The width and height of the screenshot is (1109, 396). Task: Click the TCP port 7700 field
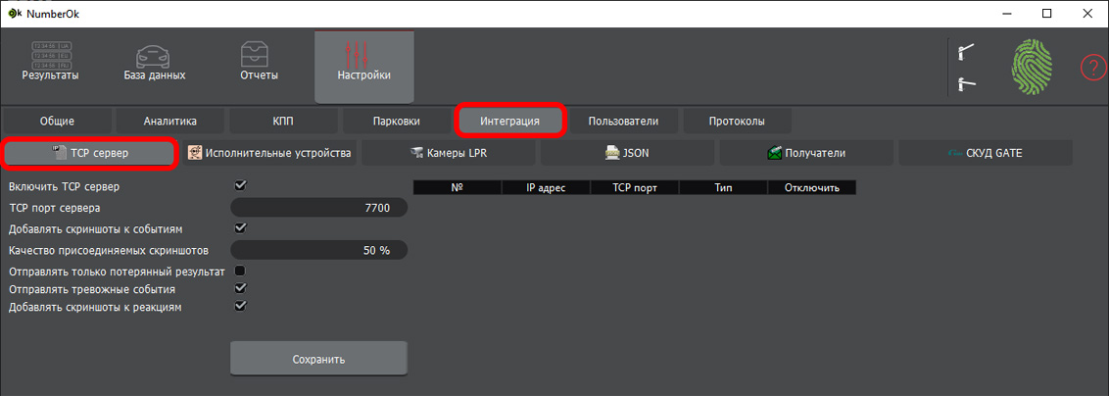pos(318,208)
